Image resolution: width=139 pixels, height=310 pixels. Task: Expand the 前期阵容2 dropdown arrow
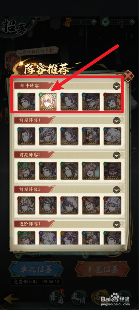tap(117, 155)
